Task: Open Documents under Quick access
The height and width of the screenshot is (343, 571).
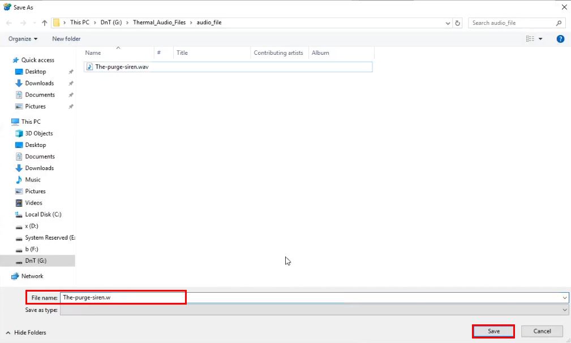Action: pyautogui.click(x=40, y=95)
